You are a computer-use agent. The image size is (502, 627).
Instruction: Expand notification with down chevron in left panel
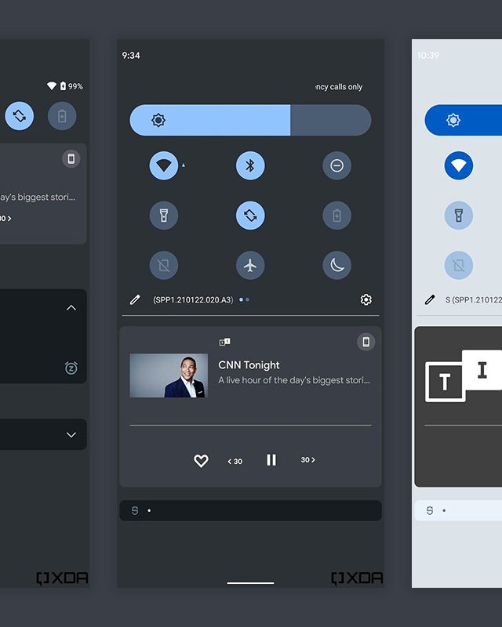[71, 435]
